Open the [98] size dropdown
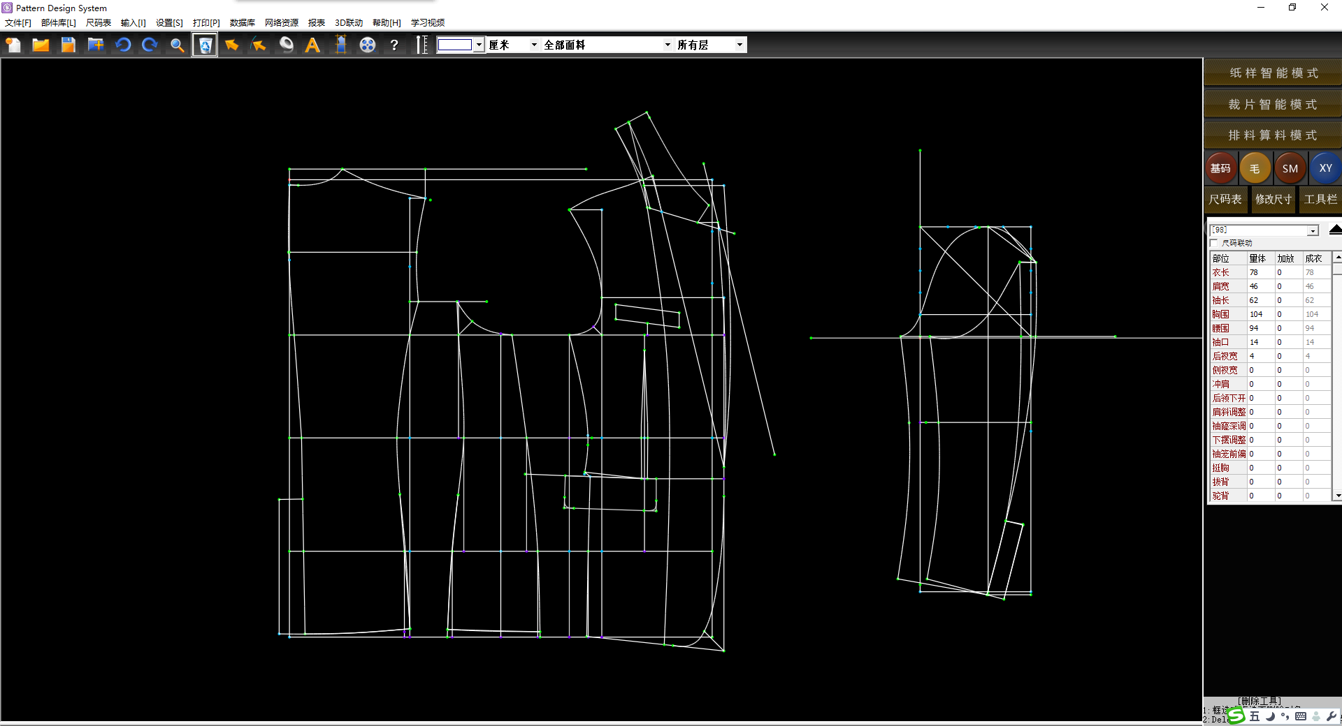Screen dimensions: 1342x726 1313,230
